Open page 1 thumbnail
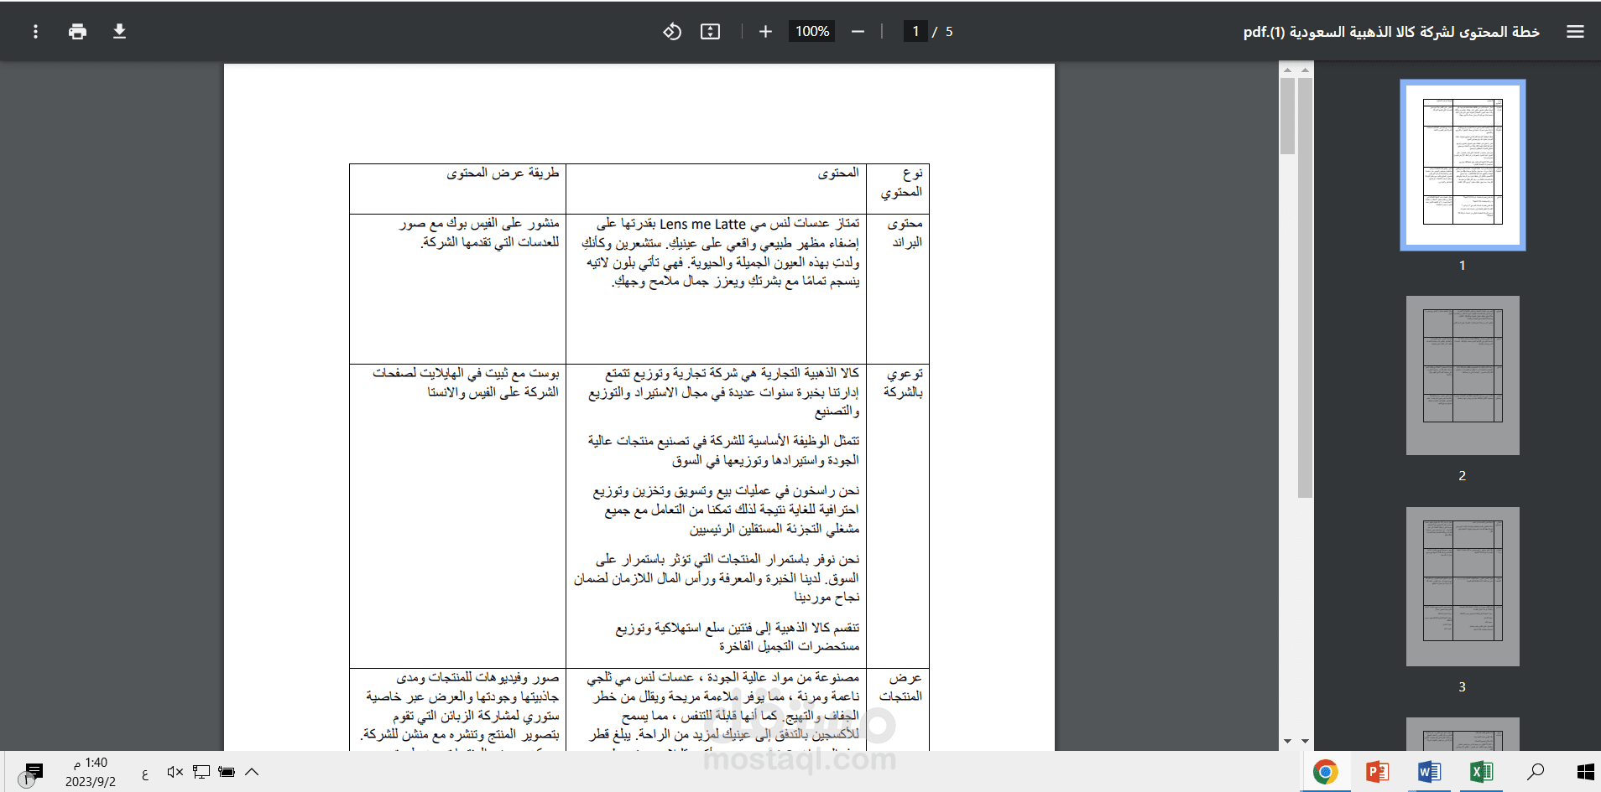This screenshot has height=792, width=1601. click(x=1463, y=165)
